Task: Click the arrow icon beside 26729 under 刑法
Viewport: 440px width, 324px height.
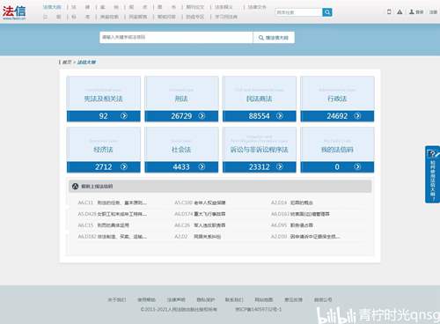Action: coord(202,116)
